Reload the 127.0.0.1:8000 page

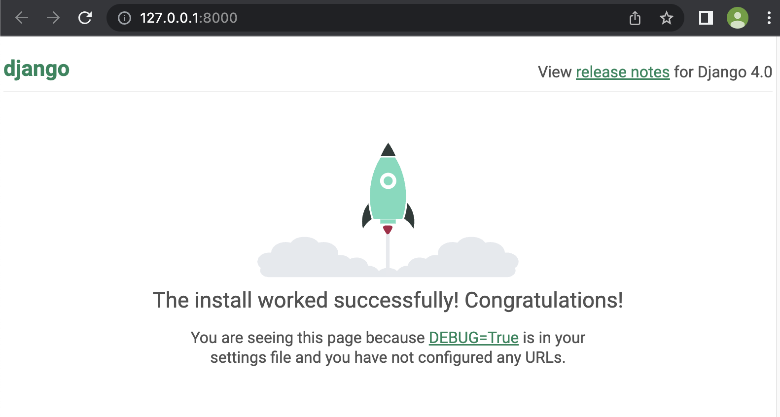[x=85, y=18]
